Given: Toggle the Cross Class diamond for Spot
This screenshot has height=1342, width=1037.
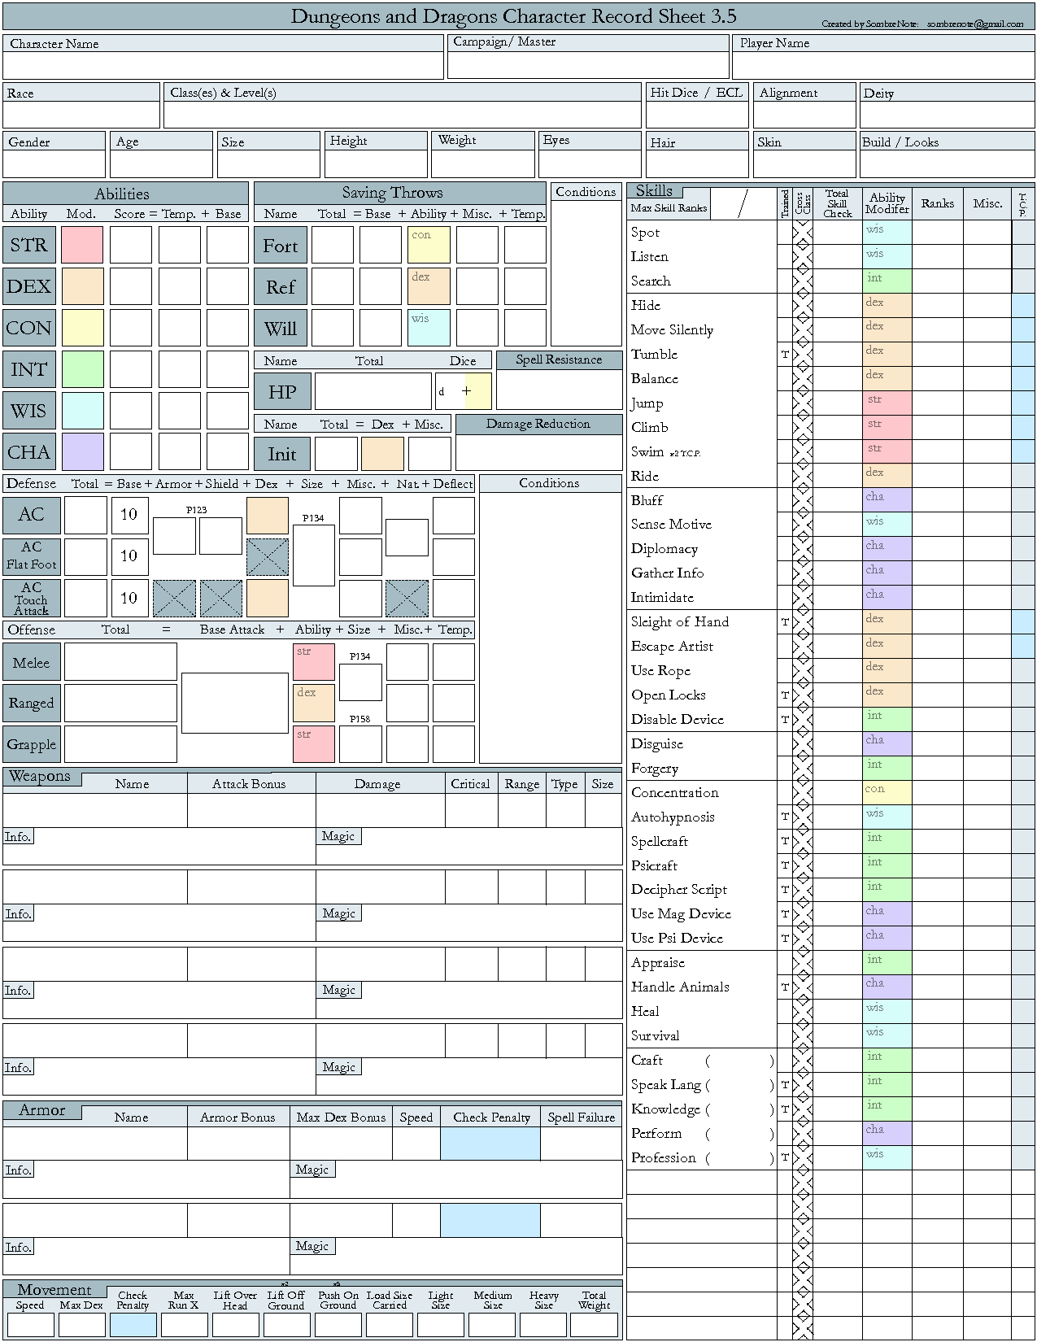Looking at the screenshot, I should click(x=803, y=232).
